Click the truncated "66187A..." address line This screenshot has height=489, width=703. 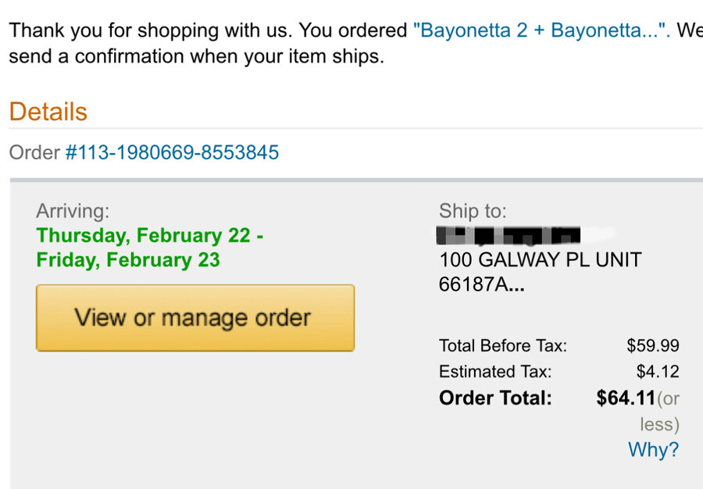[x=481, y=284]
